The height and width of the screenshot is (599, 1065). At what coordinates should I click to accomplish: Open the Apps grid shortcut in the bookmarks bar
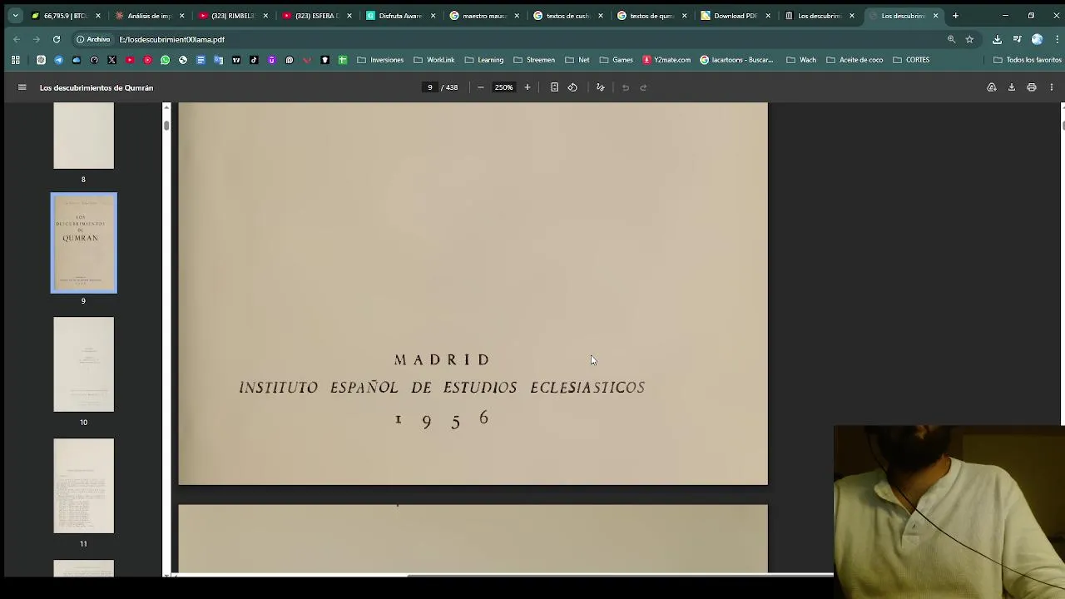click(15, 60)
